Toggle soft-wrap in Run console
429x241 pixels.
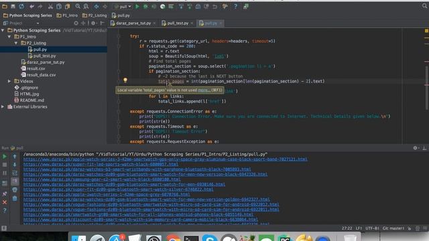[x=15, y=173]
